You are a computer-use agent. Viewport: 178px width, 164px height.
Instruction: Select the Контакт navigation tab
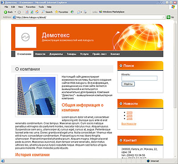115,54
